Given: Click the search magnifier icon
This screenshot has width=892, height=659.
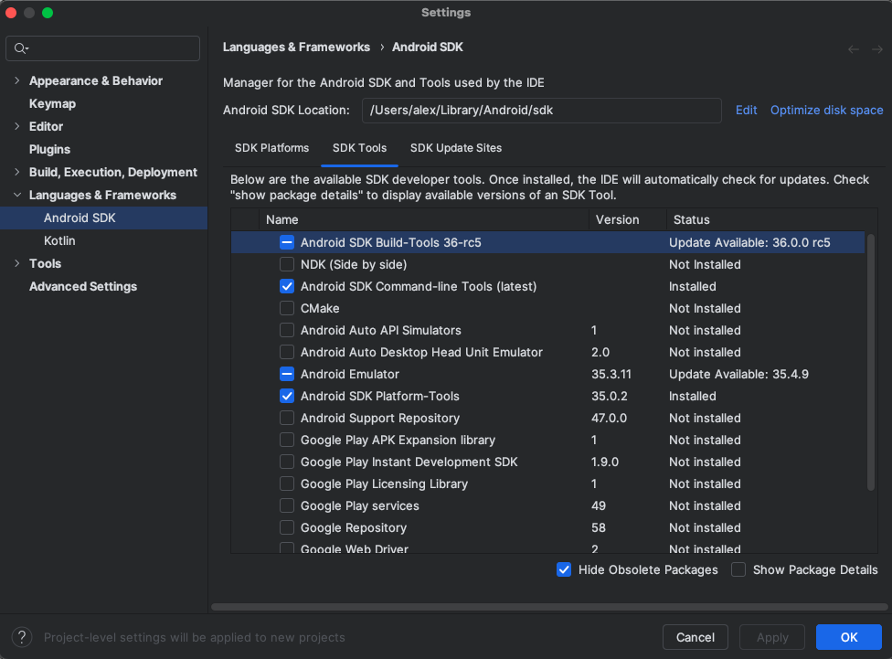Looking at the screenshot, I should click(21, 48).
